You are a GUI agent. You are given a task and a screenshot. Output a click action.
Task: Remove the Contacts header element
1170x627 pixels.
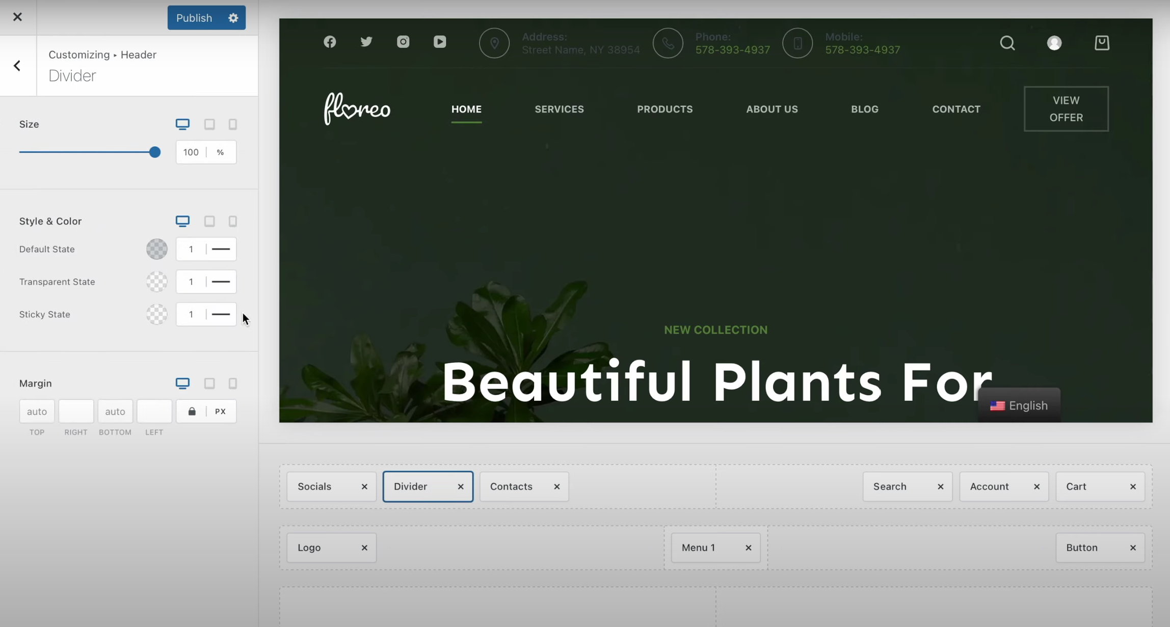coord(557,487)
